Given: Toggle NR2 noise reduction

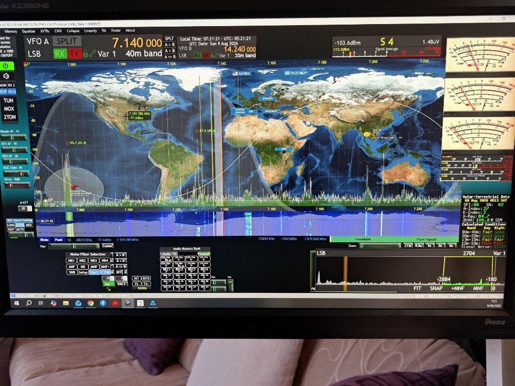Looking at the screenshot, I should point(83,261).
